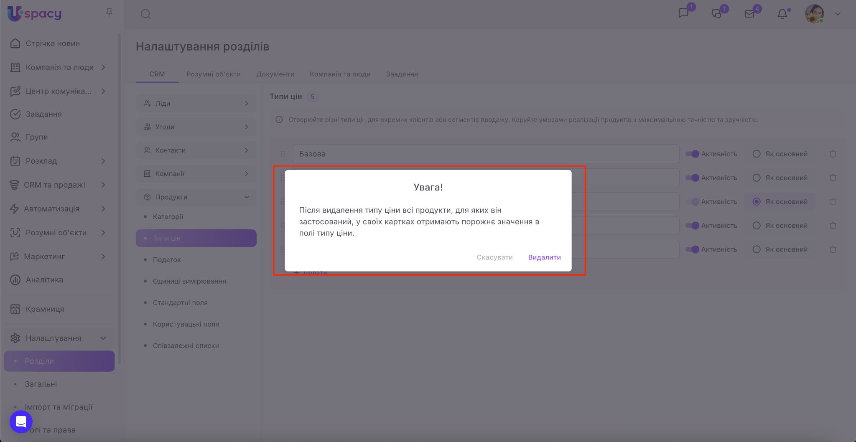Click the Uspacy logo

click(x=35, y=14)
